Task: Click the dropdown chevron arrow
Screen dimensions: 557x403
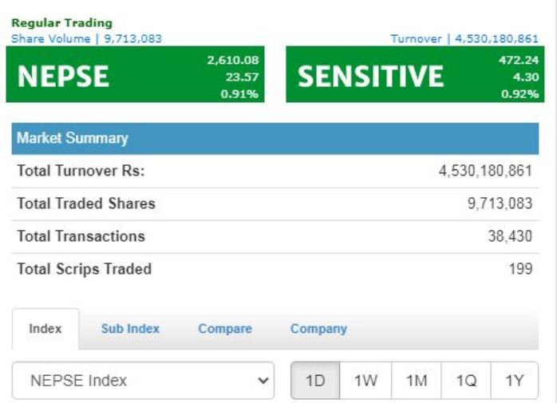Action: (x=263, y=381)
